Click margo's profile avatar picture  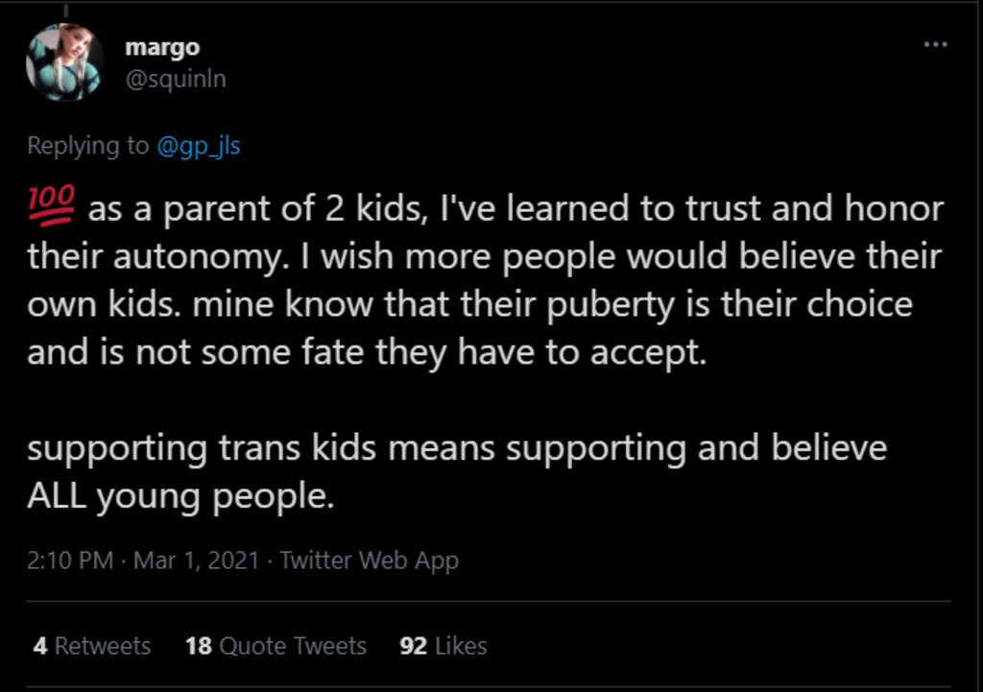tap(64, 62)
